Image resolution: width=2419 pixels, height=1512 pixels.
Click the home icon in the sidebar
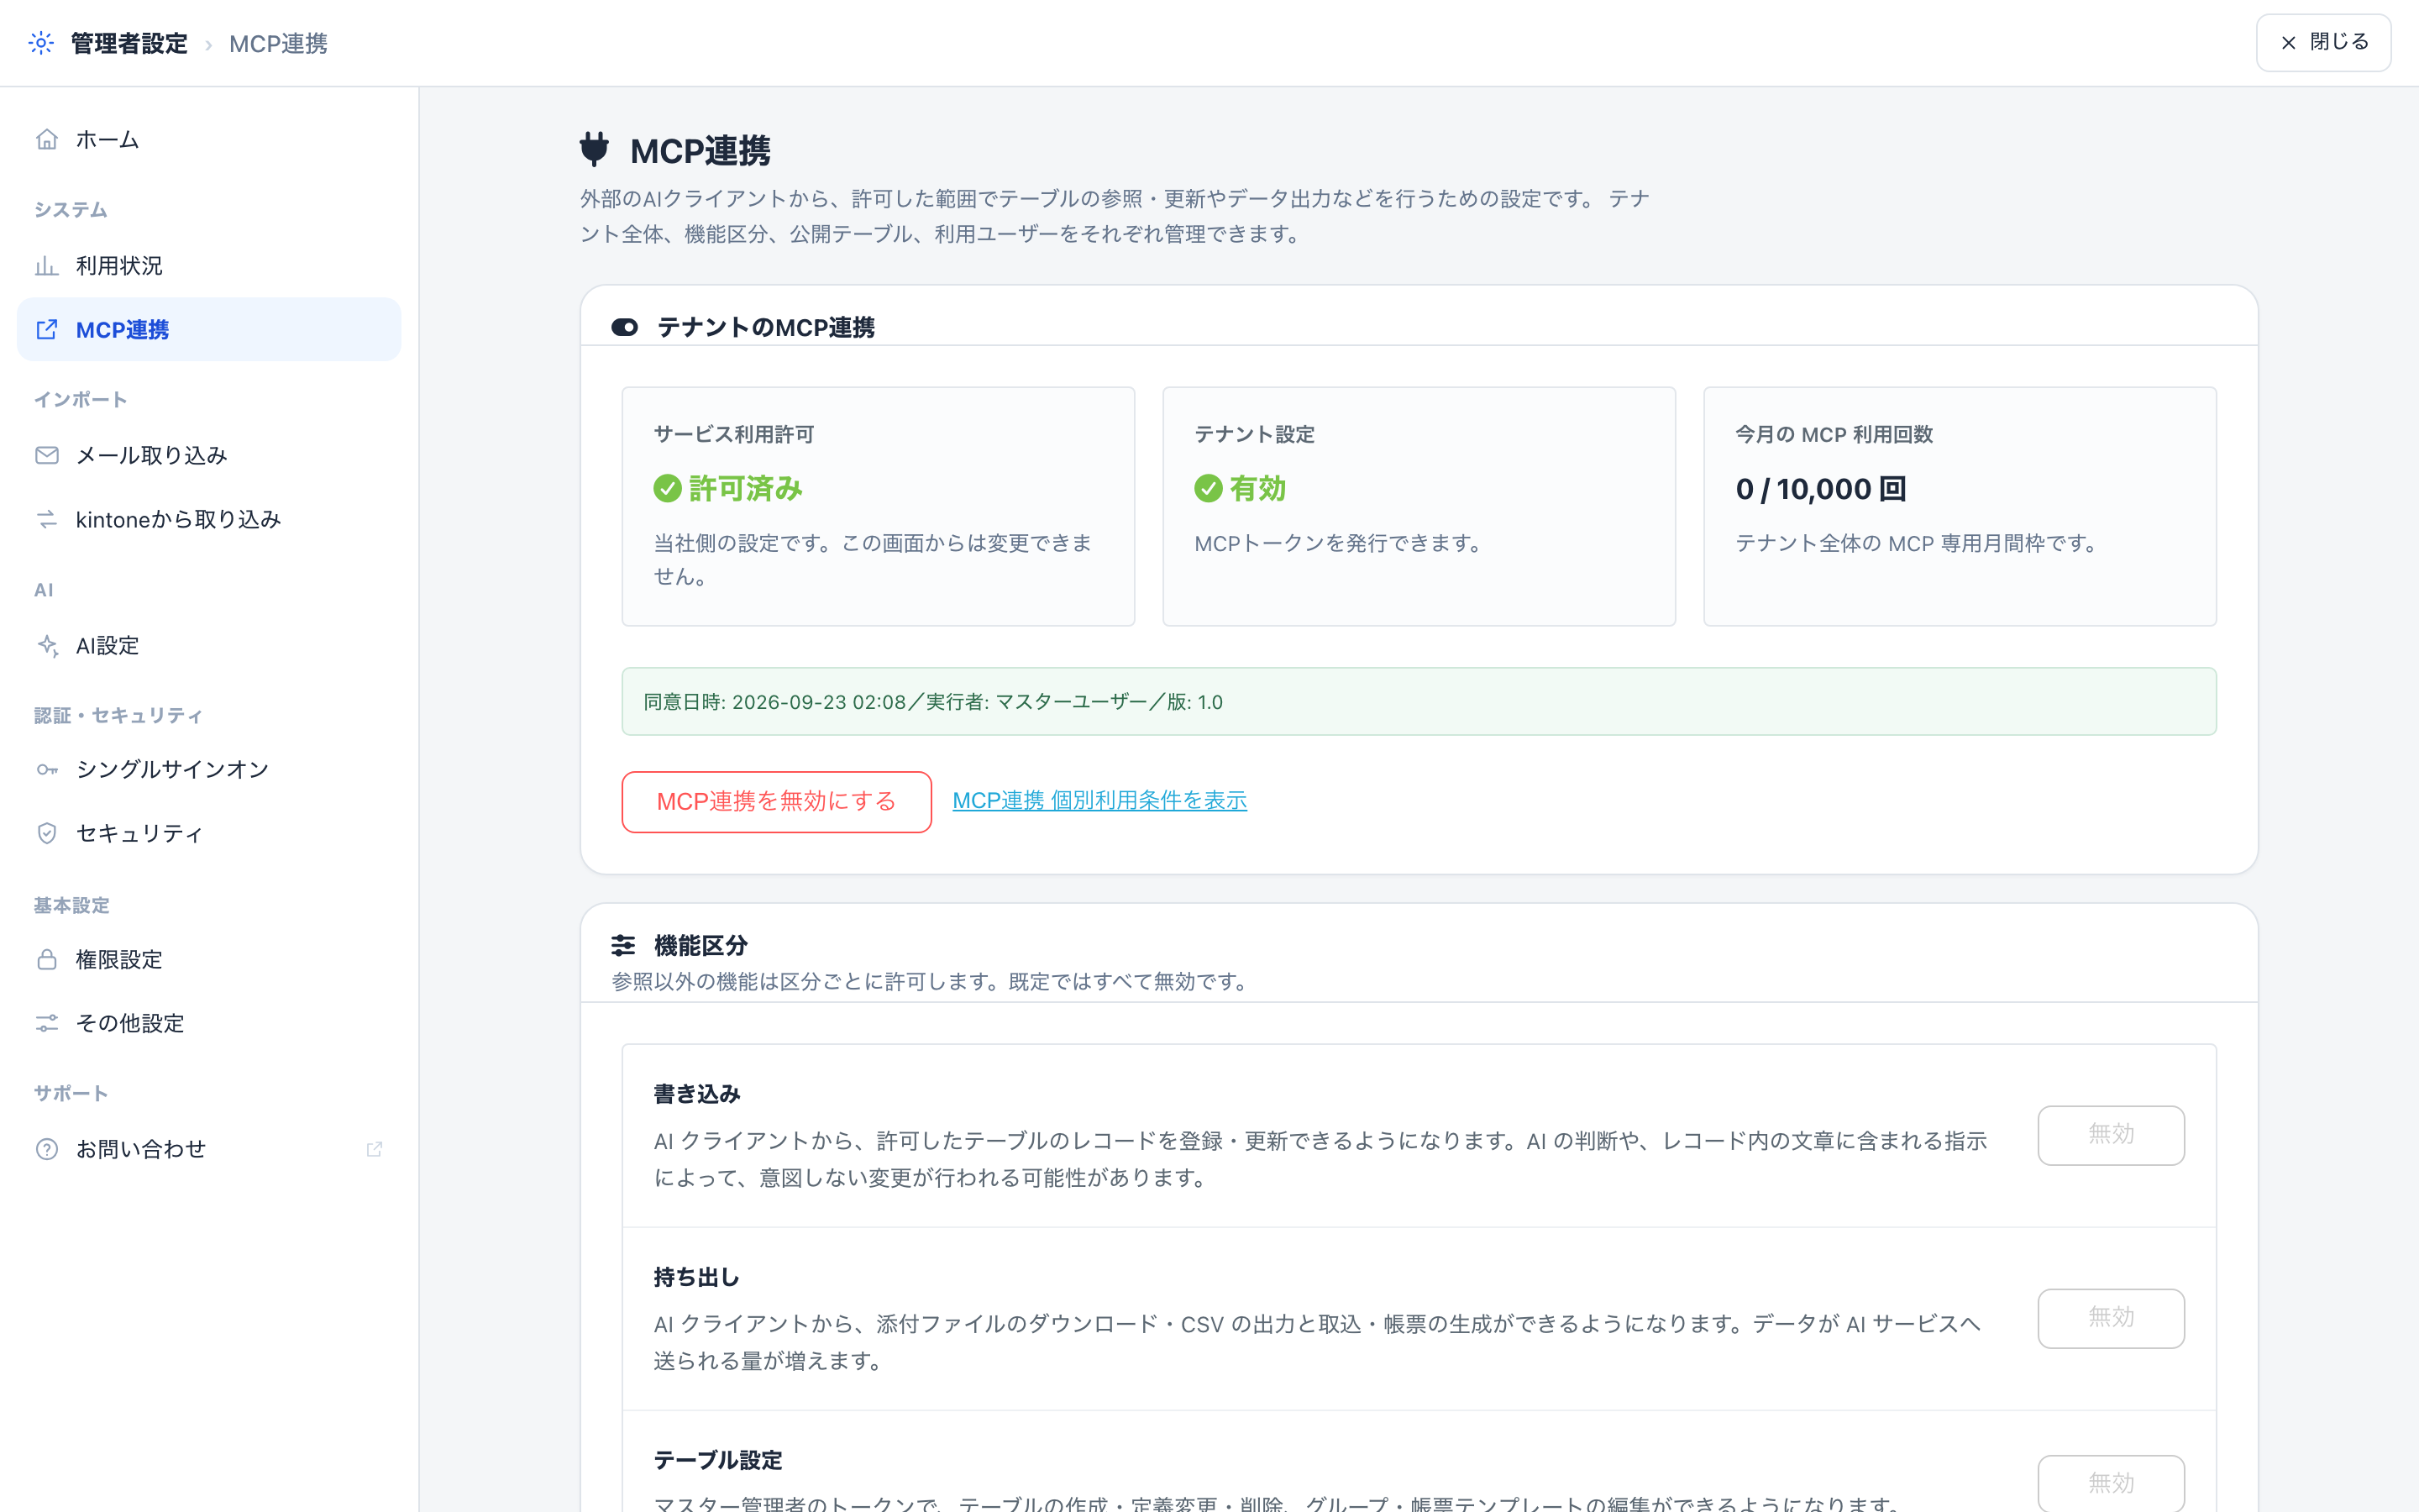47,139
